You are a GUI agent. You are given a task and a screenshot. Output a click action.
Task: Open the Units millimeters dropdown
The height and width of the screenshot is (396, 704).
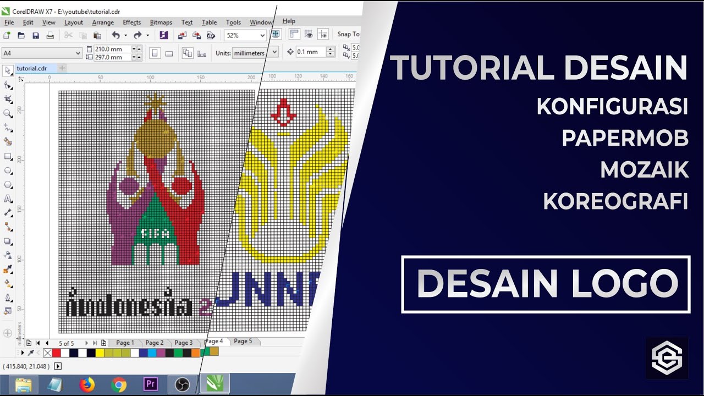[274, 53]
